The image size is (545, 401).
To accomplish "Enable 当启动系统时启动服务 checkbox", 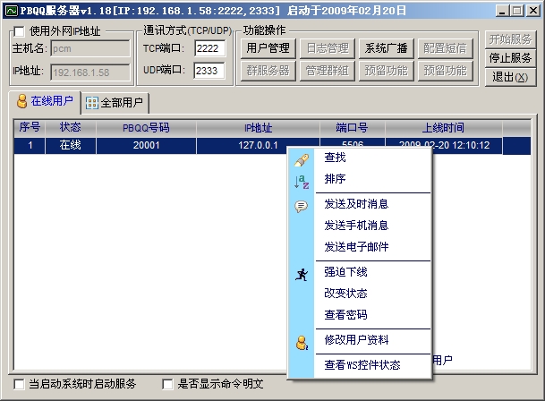I will 19,384.
